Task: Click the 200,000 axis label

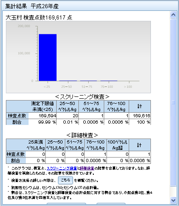Action: point(24,26)
